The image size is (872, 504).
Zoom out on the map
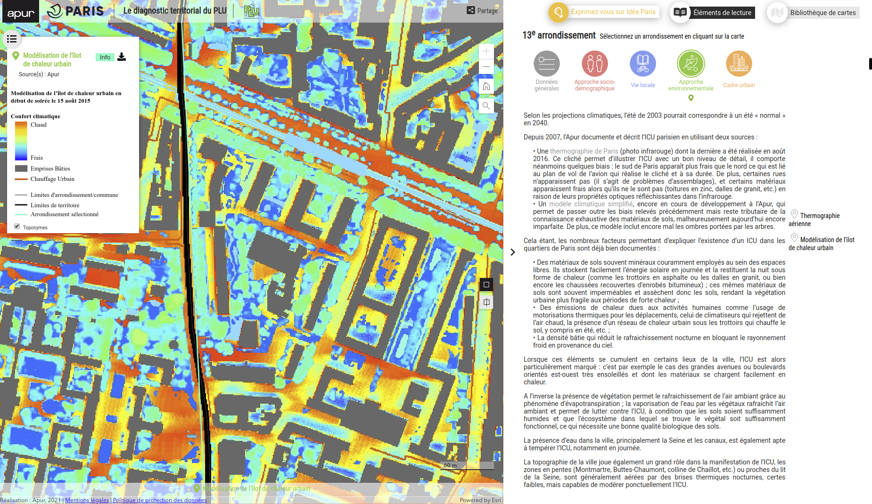point(486,66)
